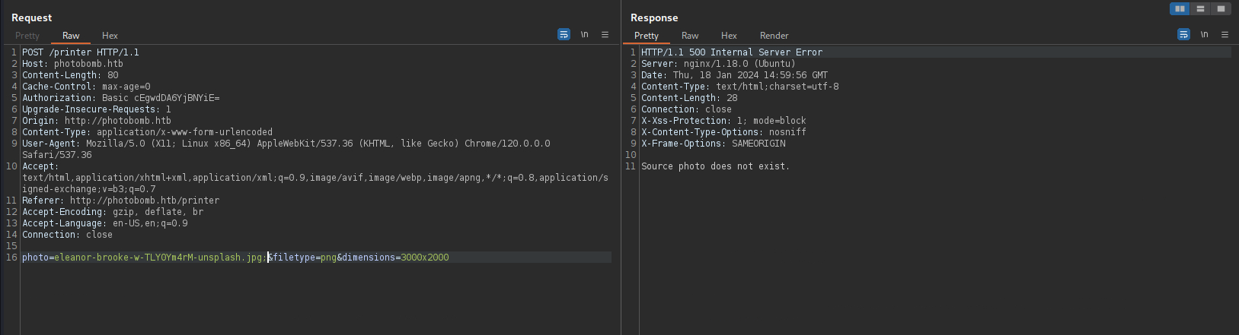Switch to Hex tab in Request panel

point(110,36)
